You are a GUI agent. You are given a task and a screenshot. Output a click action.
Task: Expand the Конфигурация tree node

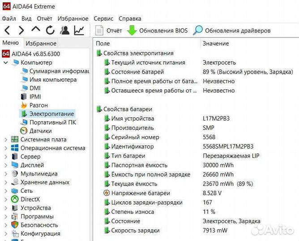(6, 233)
